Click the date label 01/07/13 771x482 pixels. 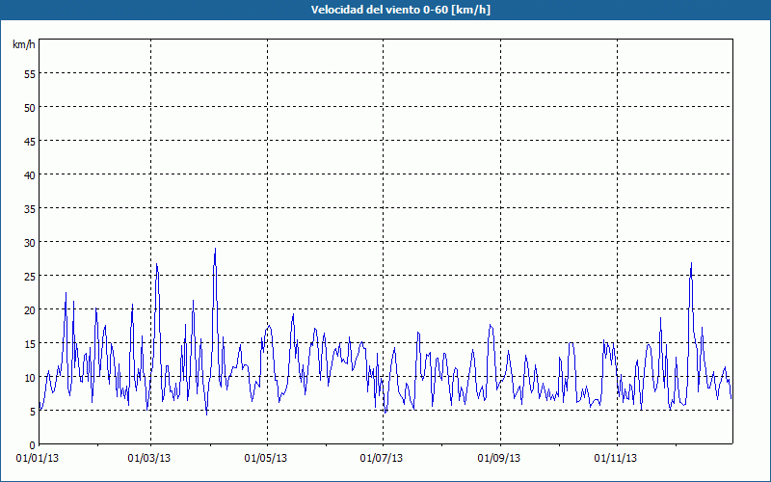pos(381,459)
